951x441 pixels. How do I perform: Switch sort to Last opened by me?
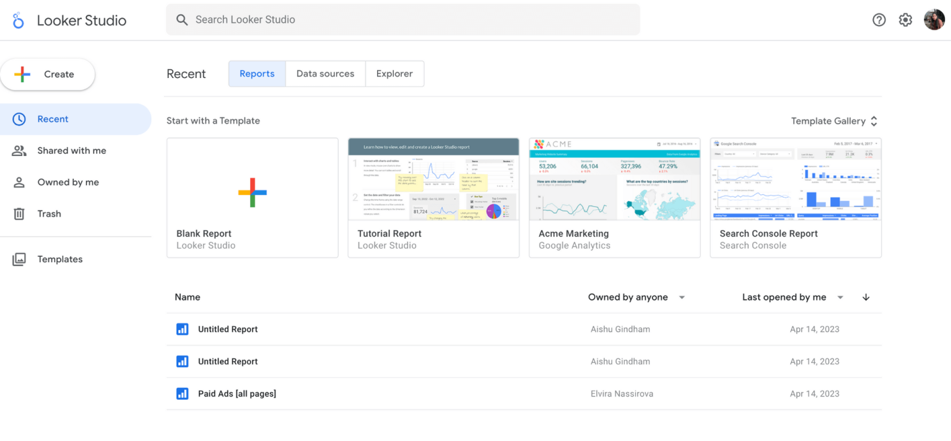coord(784,297)
